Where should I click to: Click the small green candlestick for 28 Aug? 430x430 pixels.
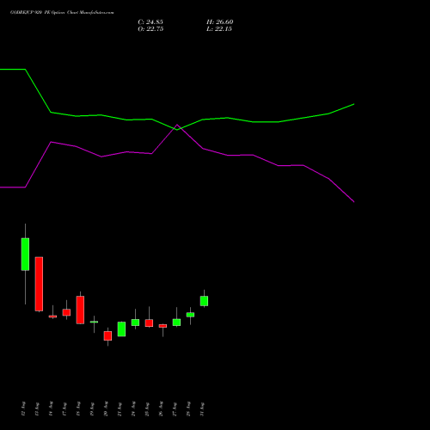tap(190, 315)
